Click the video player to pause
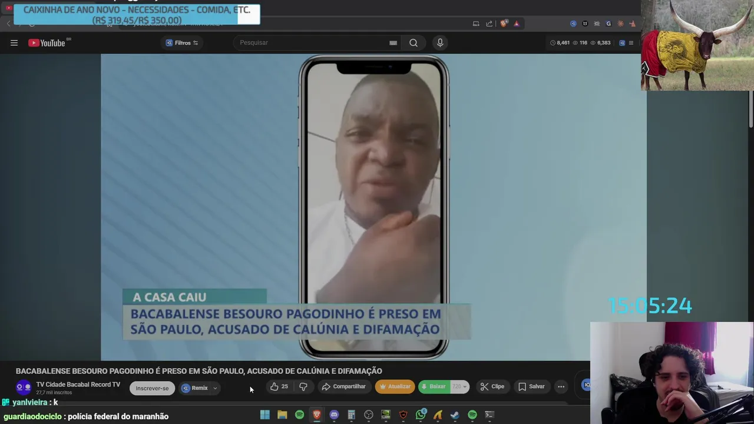This screenshot has height=424, width=754. (373, 207)
